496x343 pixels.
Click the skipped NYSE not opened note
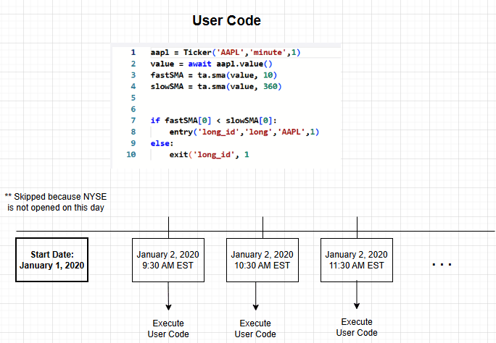[x=55, y=202]
